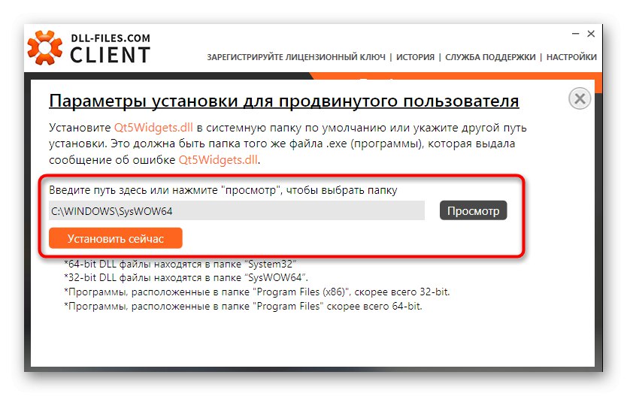
Task: Click the DLL-Files.com Client gear logo
Action: 45,48
